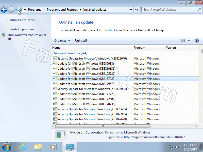Viewport: 203px width, 152px height.
Task: Click the update icon beside KB3170455
Action: point(55,109)
